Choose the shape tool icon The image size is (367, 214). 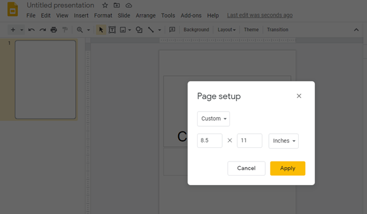(x=139, y=30)
